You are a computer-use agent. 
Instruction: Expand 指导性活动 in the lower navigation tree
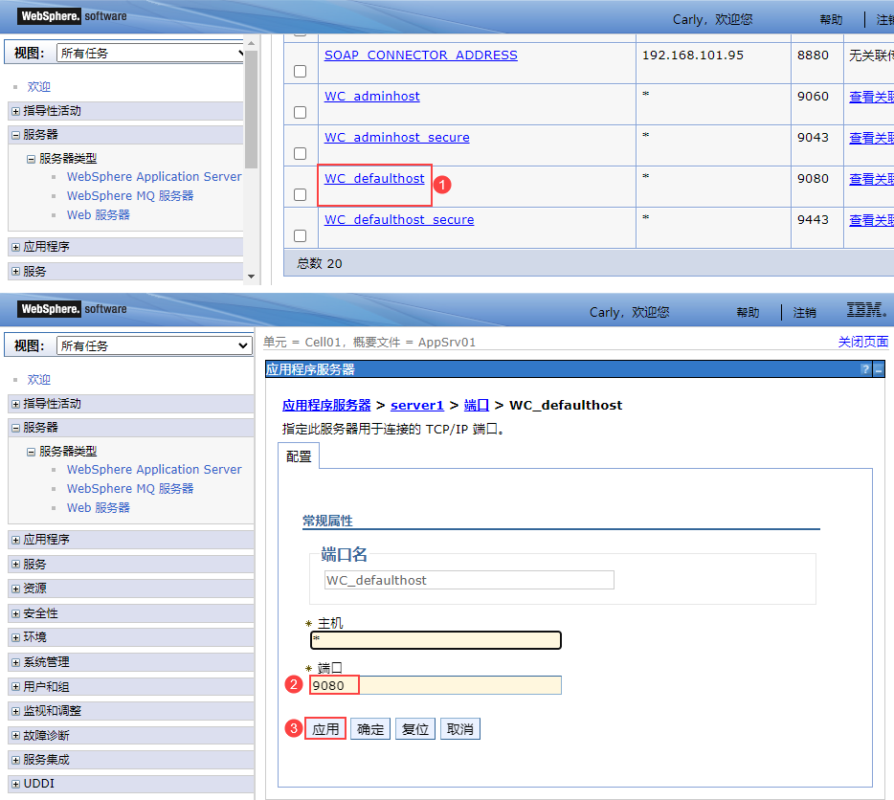coord(15,404)
